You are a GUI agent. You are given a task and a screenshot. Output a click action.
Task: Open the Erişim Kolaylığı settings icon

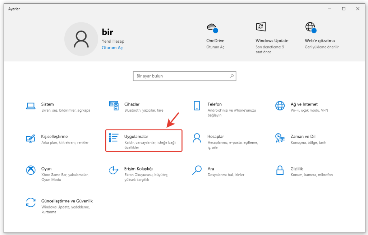point(114,170)
